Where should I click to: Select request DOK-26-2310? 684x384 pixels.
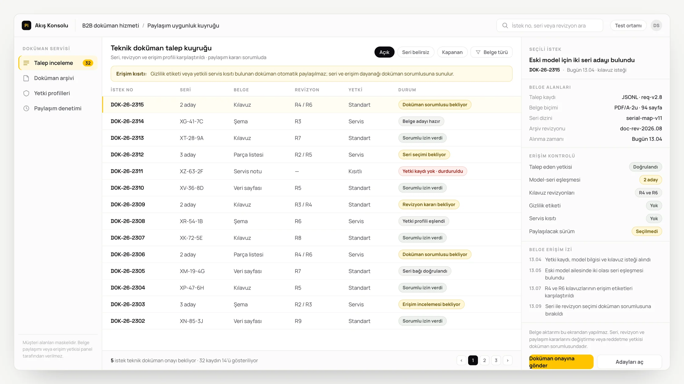click(311, 188)
